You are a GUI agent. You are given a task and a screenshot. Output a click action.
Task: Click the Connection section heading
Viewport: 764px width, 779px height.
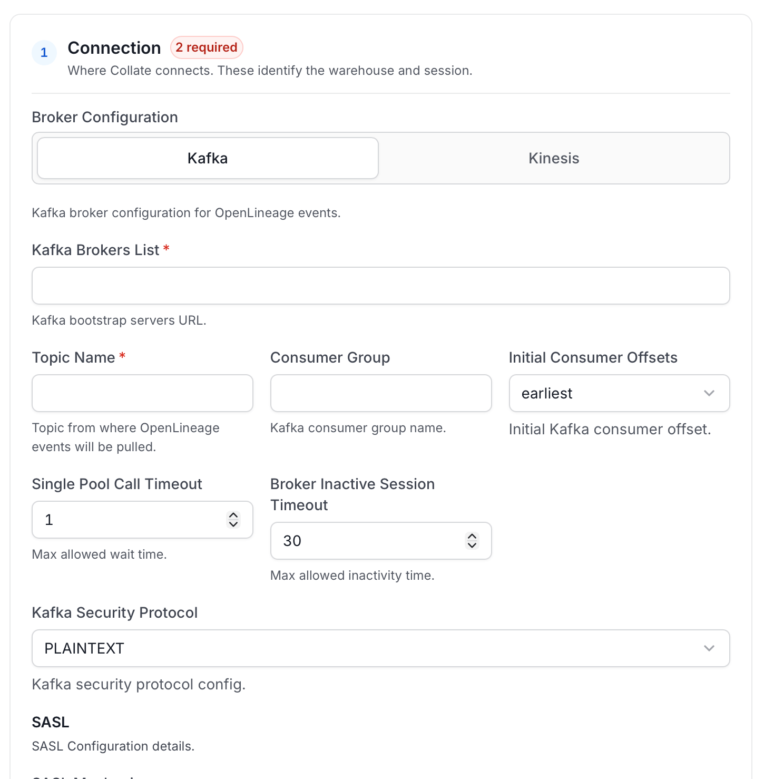click(x=114, y=48)
